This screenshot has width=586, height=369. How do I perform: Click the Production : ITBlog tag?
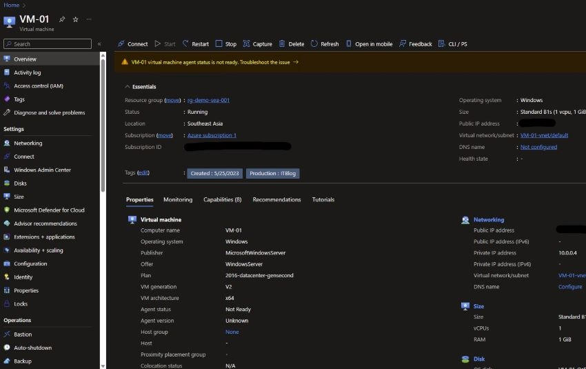click(x=272, y=174)
